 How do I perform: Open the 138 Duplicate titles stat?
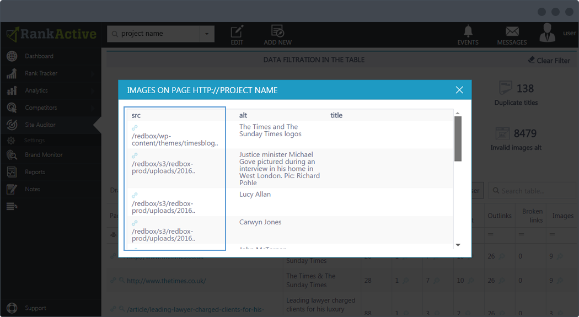click(516, 93)
